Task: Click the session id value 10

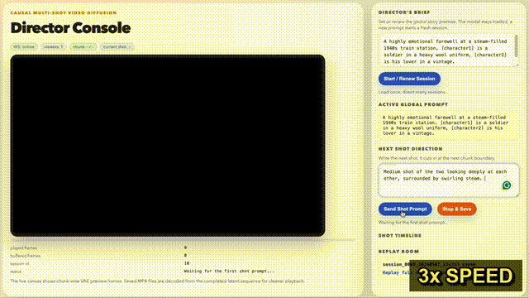Action: coord(187,263)
